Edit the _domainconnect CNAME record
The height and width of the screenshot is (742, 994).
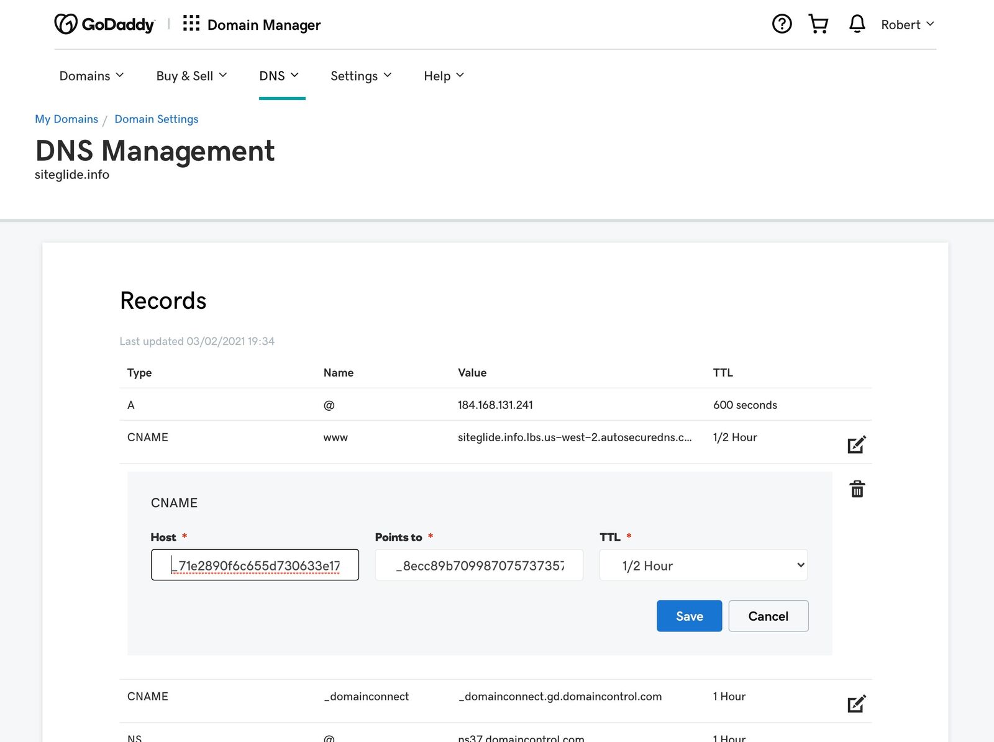857,703
